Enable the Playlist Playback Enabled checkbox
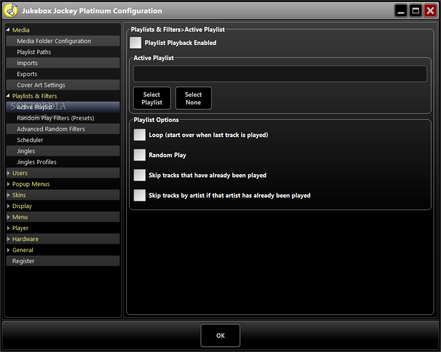 click(x=135, y=43)
